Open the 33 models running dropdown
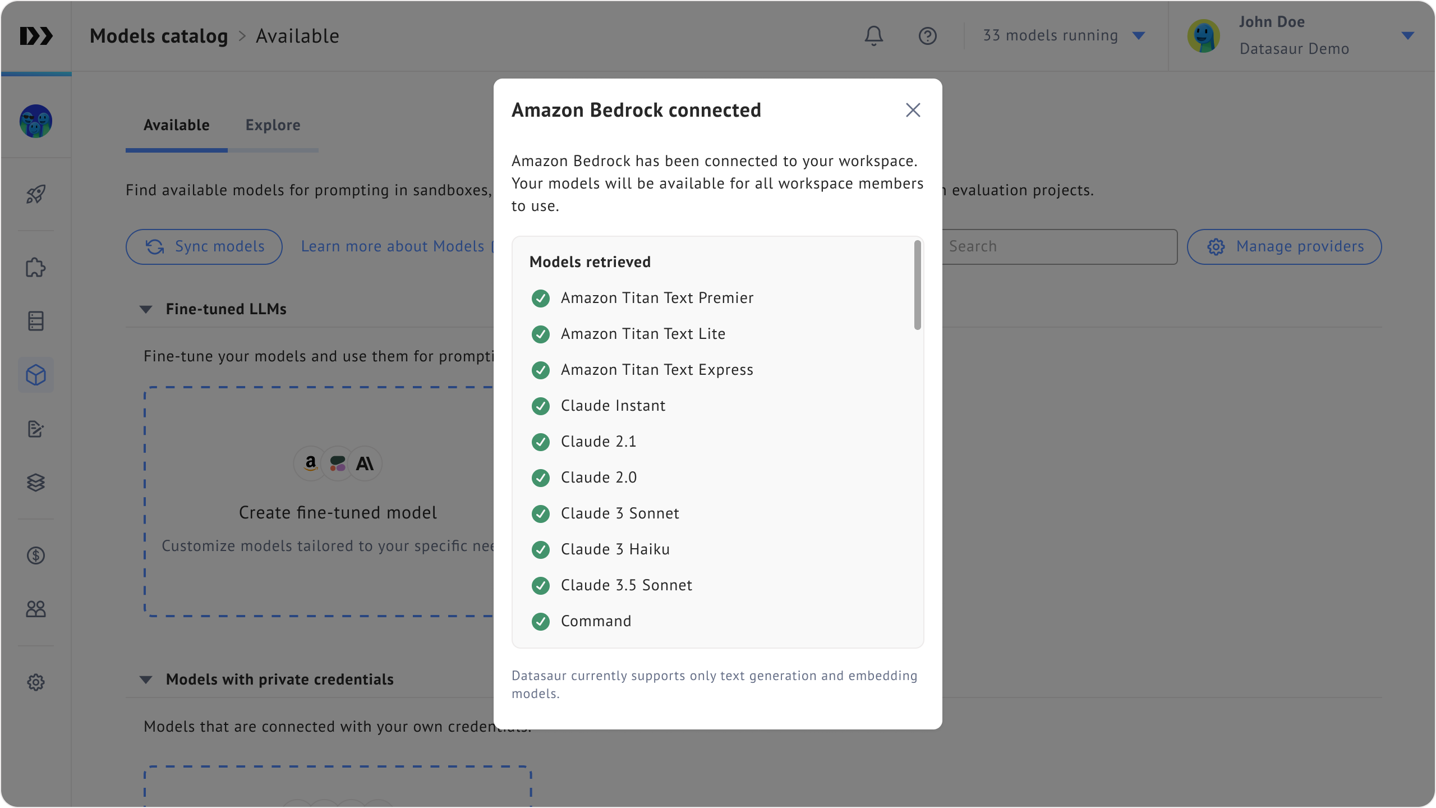This screenshot has width=1436, height=808. [1064, 36]
